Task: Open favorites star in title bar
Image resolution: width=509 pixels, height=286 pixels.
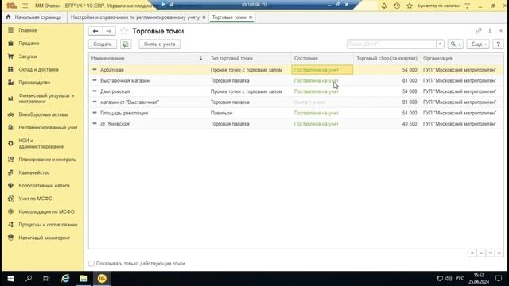Action: click(x=410, y=6)
